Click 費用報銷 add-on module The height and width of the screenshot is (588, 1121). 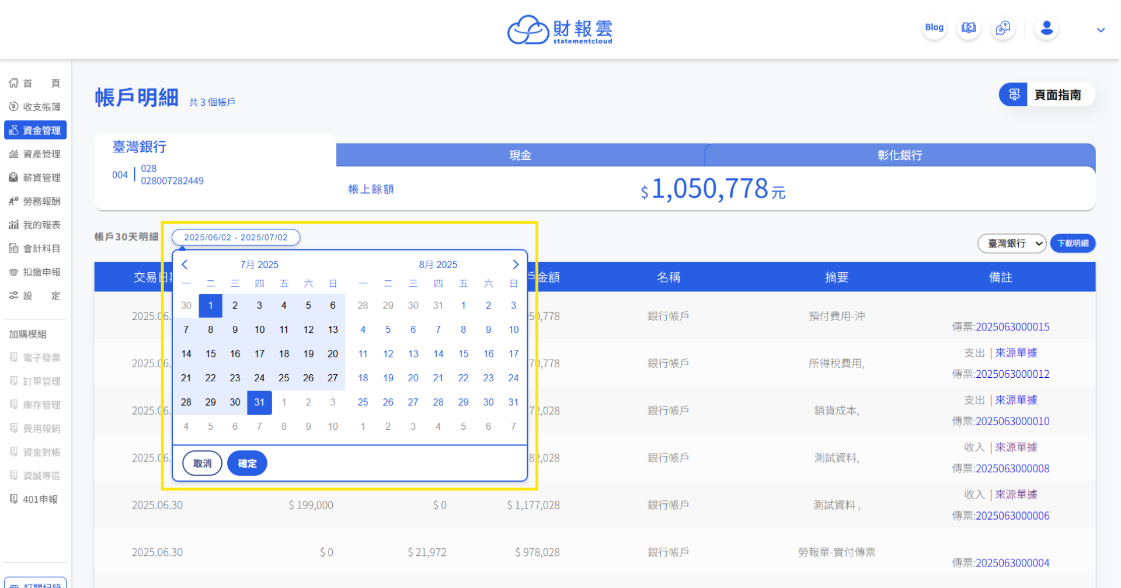click(35, 428)
